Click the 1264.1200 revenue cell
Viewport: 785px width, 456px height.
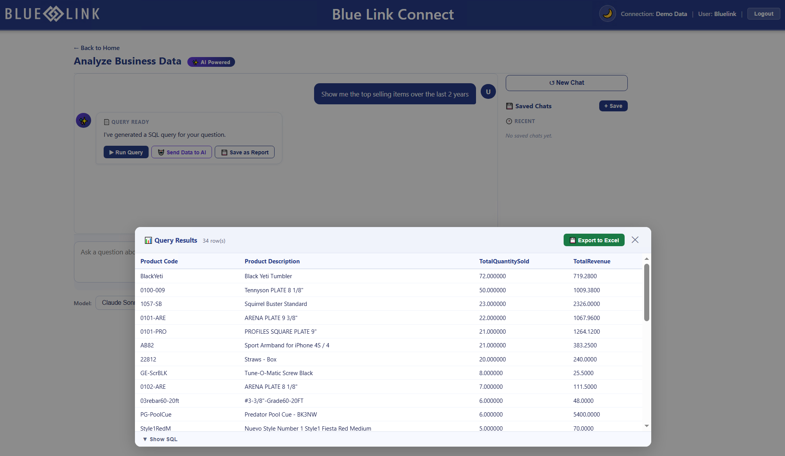point(586,332)
